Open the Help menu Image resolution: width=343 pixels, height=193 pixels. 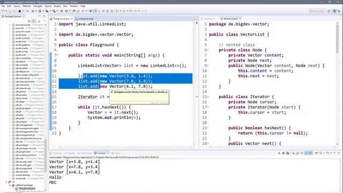pos(83,6)
